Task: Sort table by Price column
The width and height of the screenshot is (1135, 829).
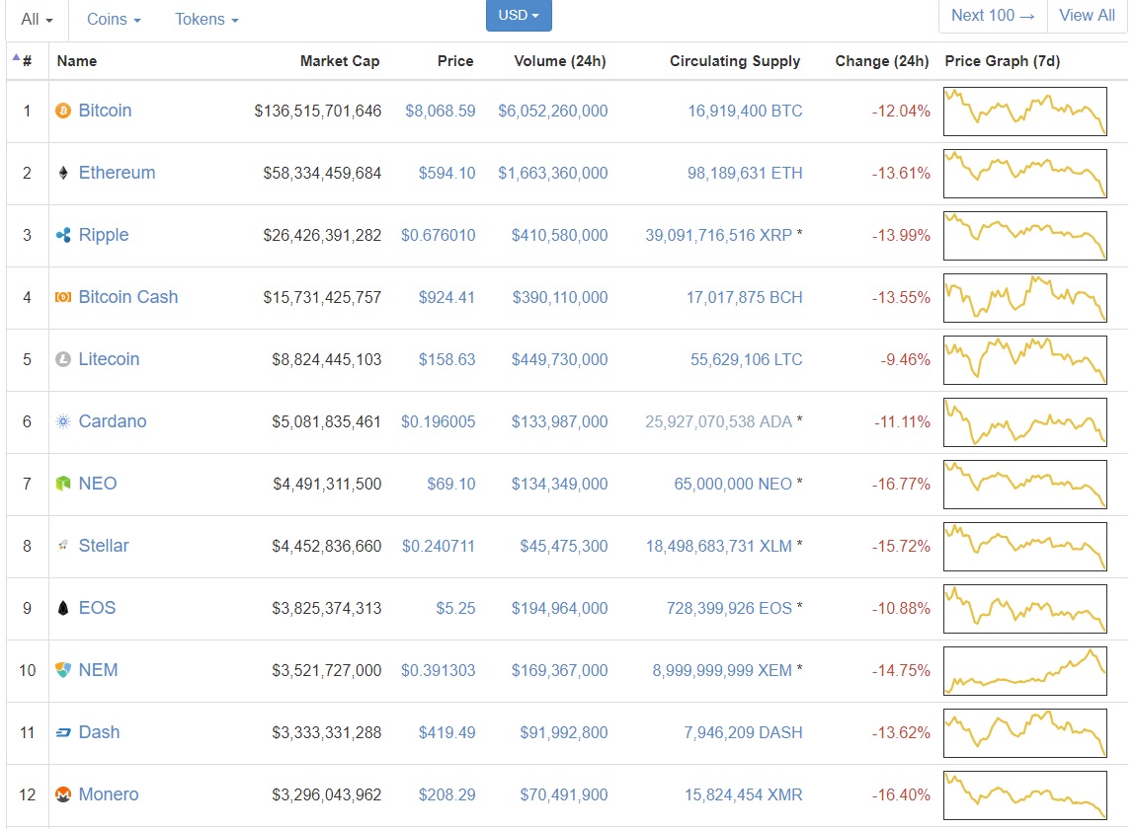Action: (x=455, y=61)
